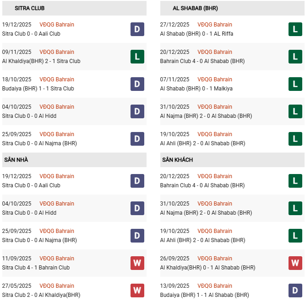Click the D badge for Budaiya 1-1 Sitra Club
The width and height of the screenshot is (305, 301).
pyautogui.click(x=137, y=84)
